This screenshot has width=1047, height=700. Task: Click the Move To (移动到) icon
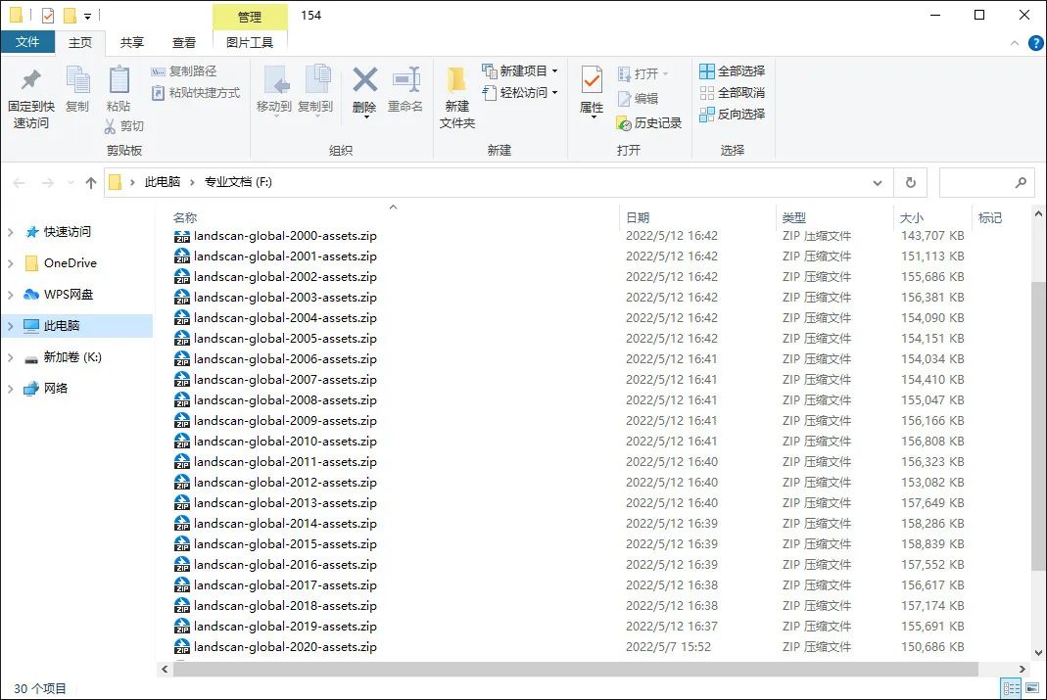[x=274, y=80]
